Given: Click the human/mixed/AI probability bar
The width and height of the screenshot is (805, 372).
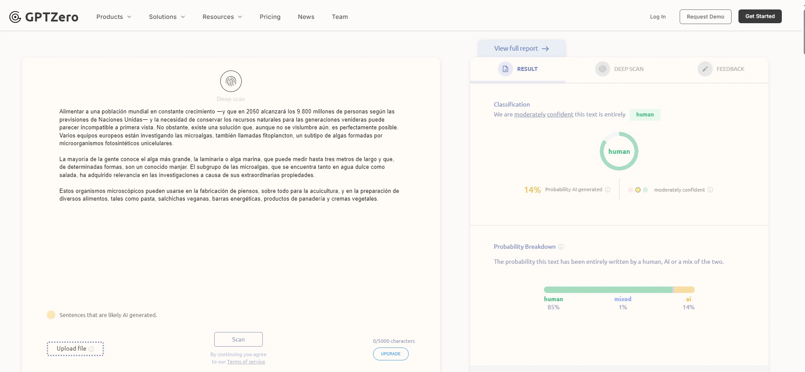Looking at the screenshot, I should [619, 290].
